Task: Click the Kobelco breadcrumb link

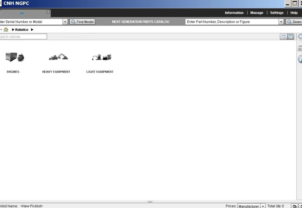Action: coord(22,30)
